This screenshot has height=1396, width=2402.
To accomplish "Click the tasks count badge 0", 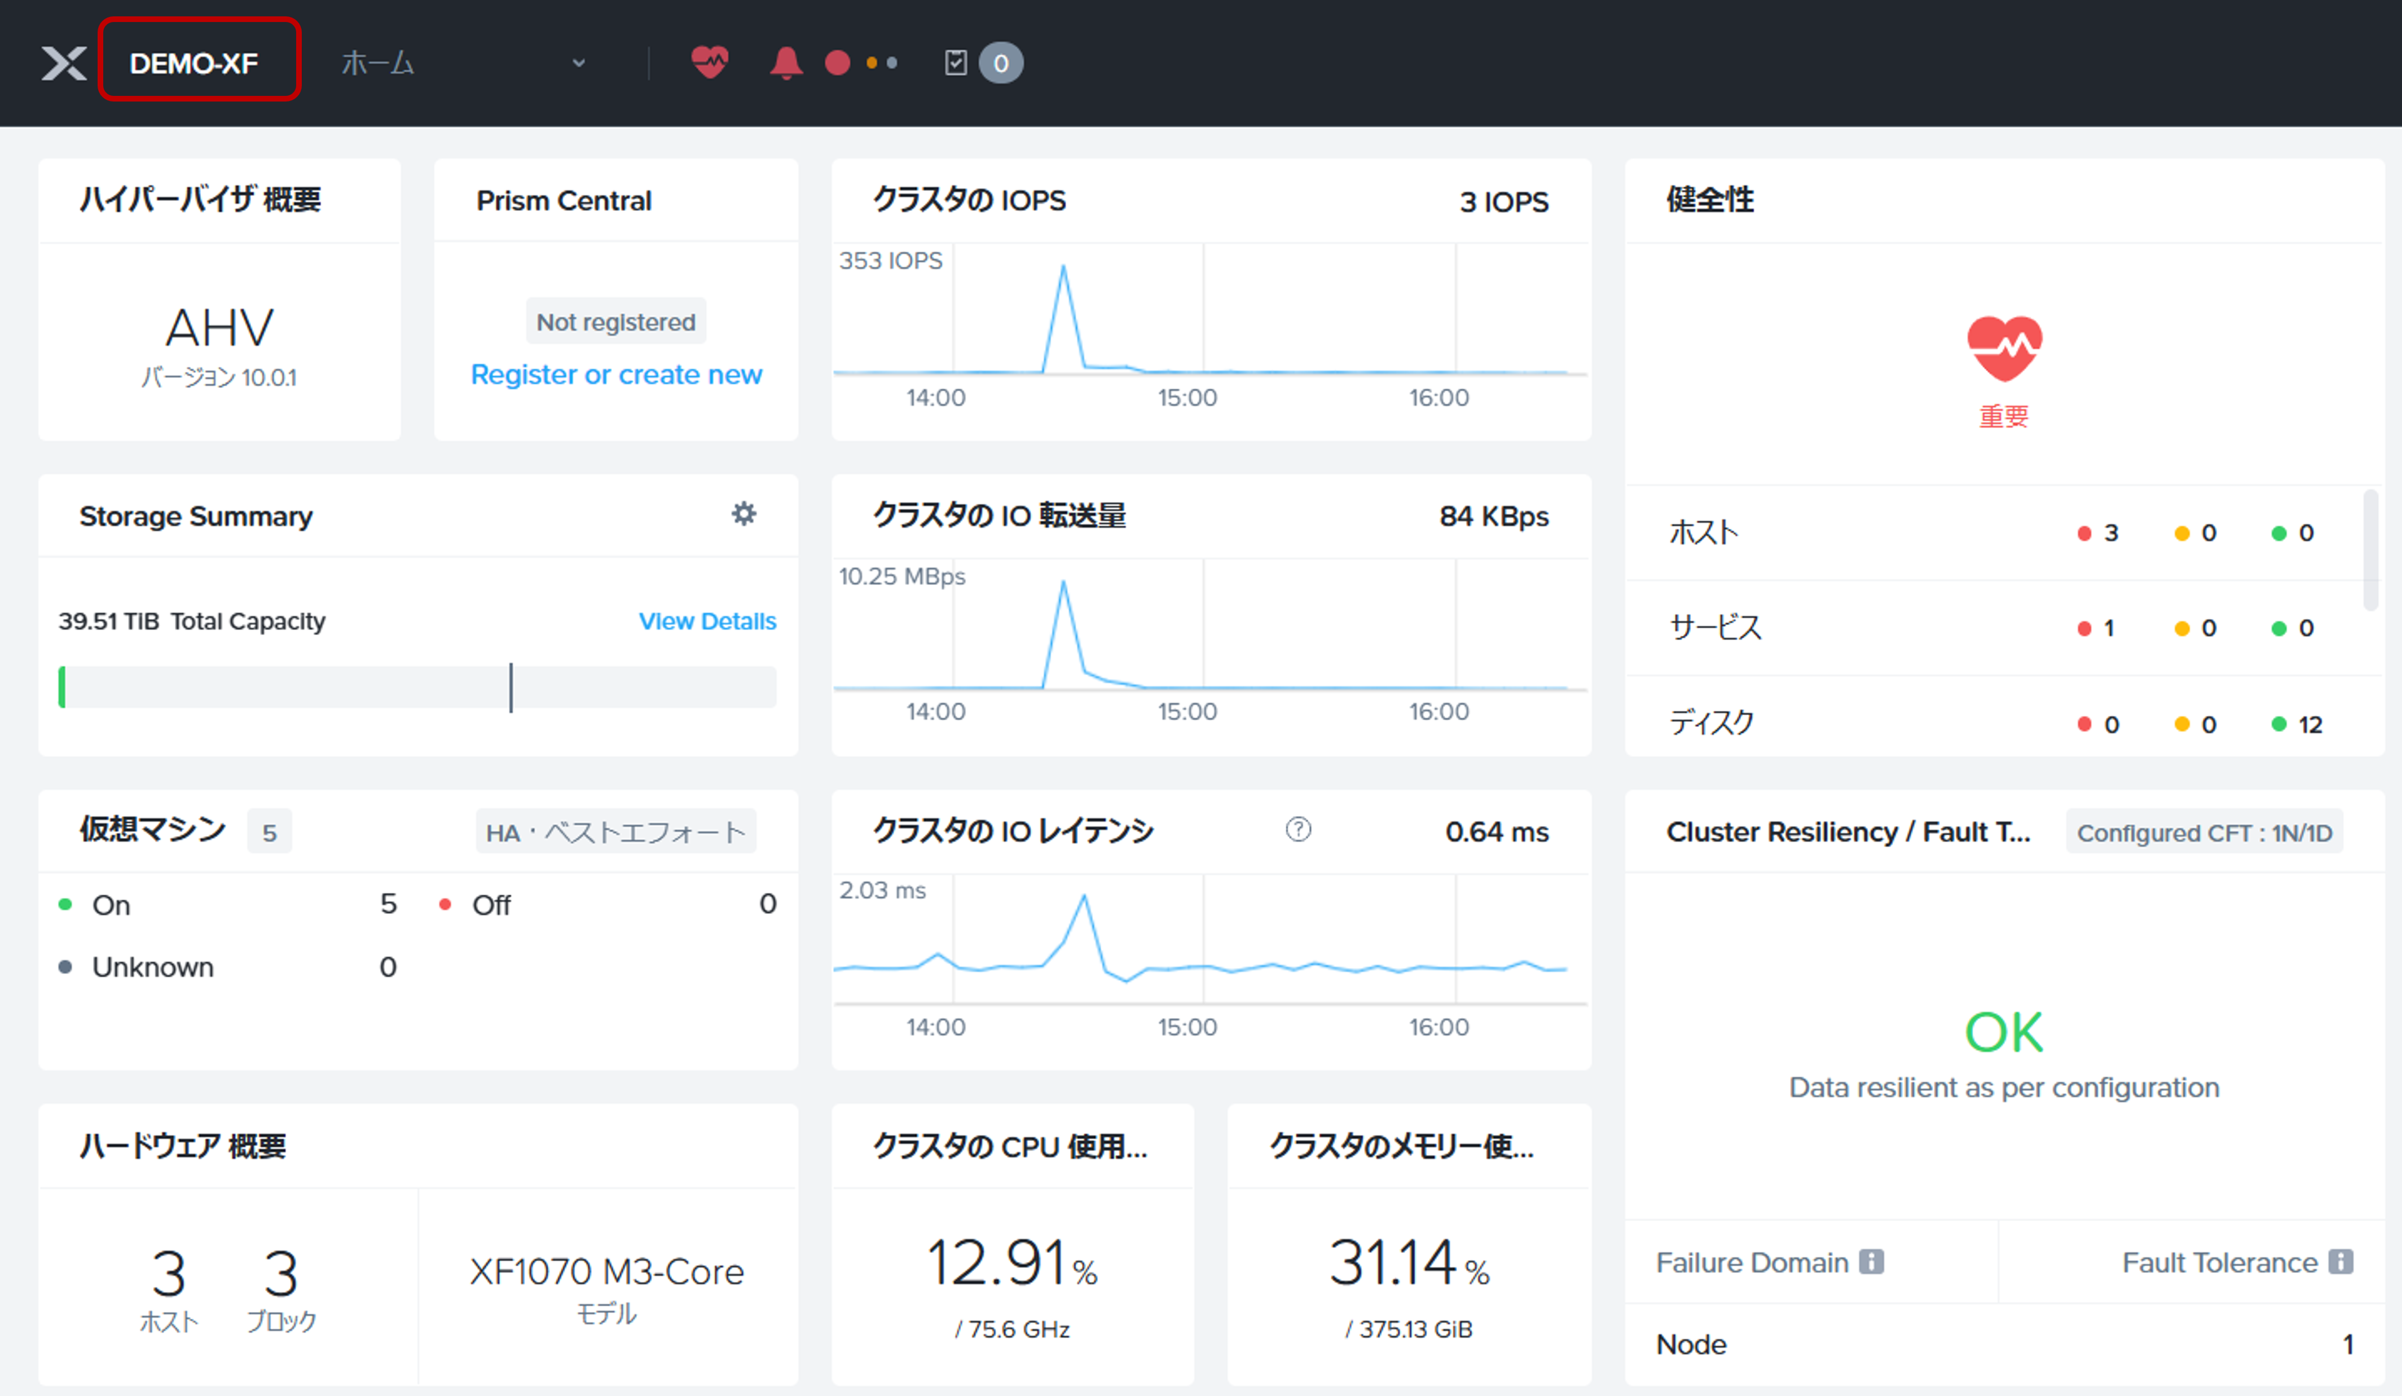I will 1000,63.
